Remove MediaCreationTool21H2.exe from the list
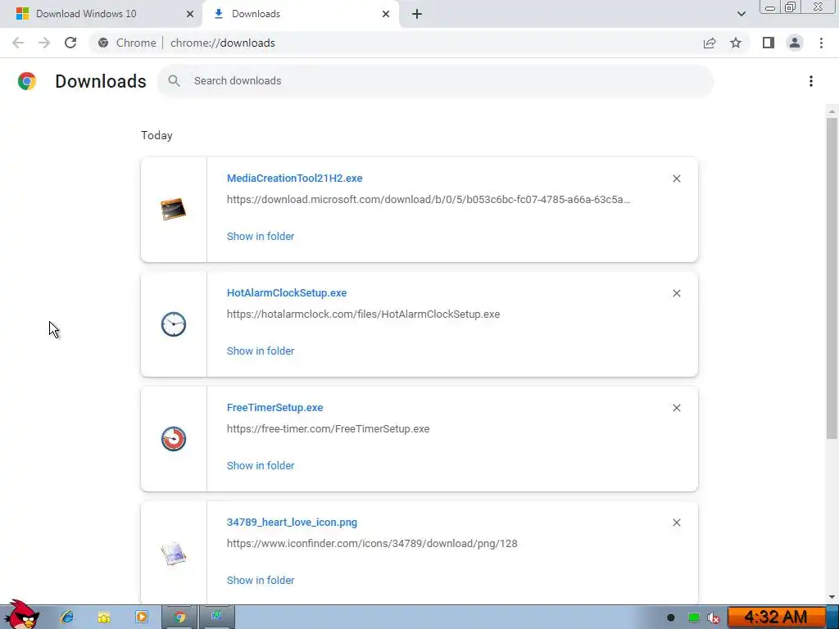The image size is (839, 629). (676, 179)
